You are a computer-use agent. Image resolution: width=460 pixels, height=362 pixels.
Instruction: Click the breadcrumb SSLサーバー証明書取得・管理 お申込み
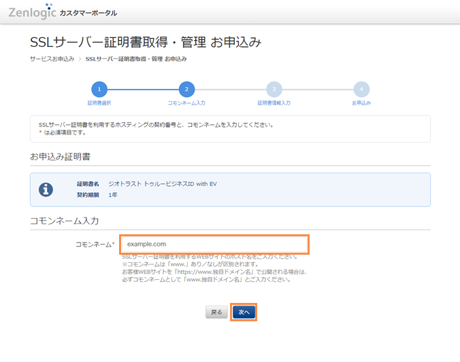click(136, 59)
